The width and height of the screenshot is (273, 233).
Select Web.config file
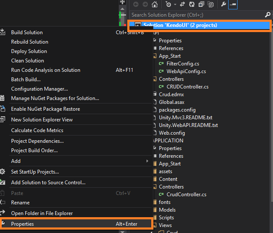(x=172, y=133)
